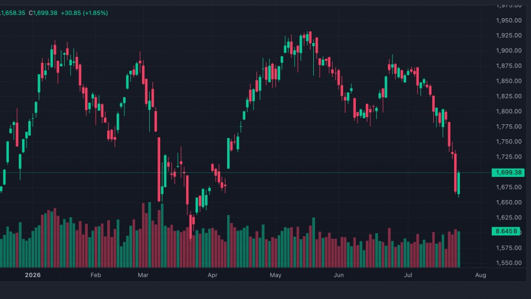
Task: Select the Feb label on time axis
Action: pos(96,275)
